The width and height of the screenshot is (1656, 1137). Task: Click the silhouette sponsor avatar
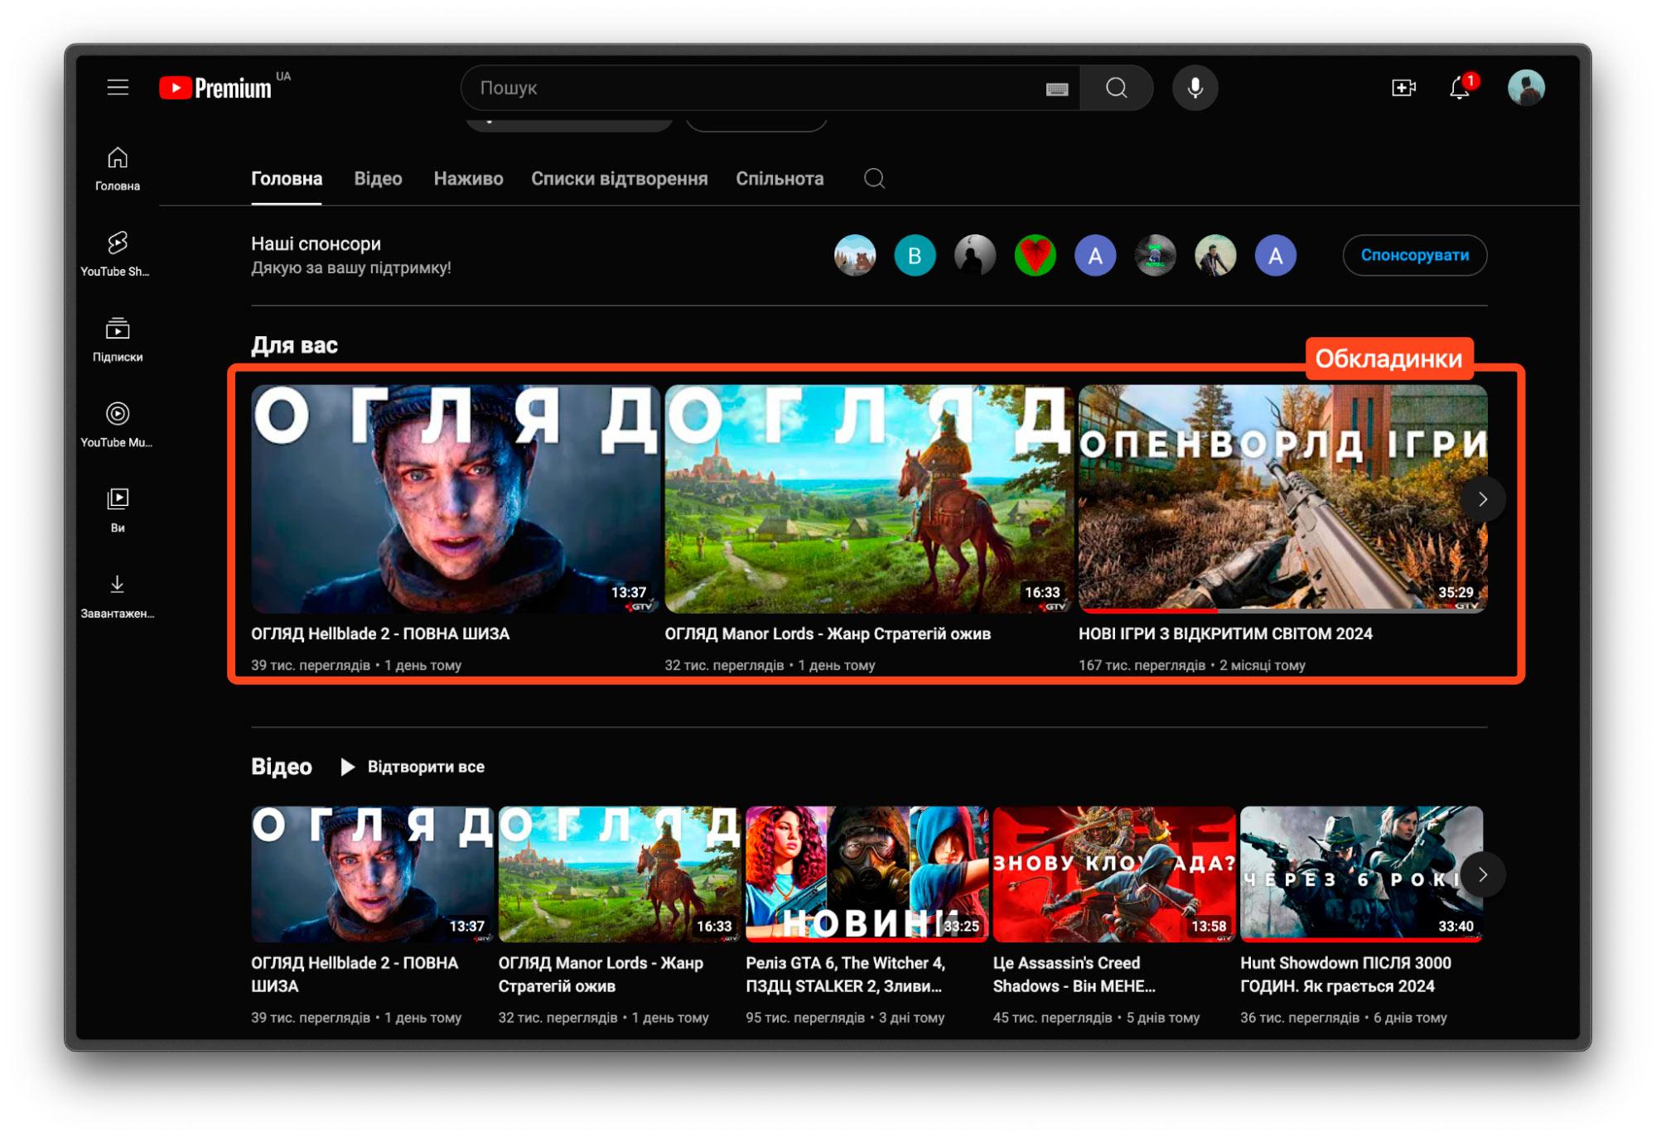coord(975,255)
